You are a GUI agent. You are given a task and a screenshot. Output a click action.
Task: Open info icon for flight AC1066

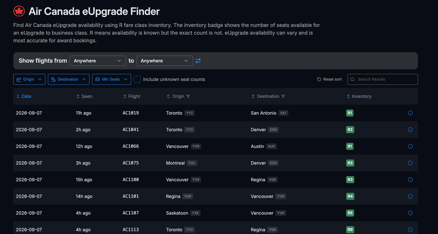click(410, 146)
